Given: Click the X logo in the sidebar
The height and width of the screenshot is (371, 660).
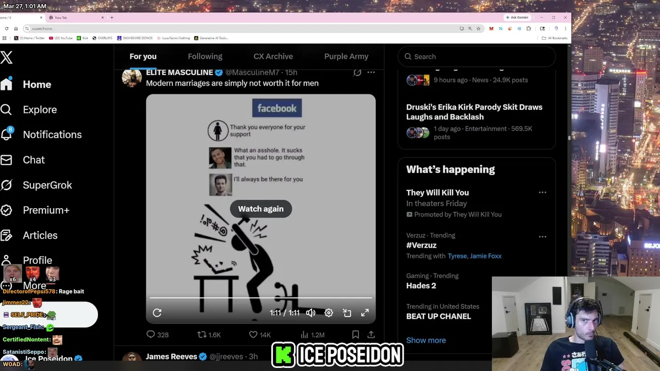Looking at the screenshot, I should [6, 57].
